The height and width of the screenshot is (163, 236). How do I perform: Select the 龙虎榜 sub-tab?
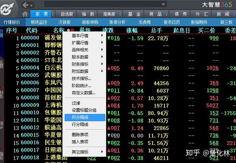(144, 22)
